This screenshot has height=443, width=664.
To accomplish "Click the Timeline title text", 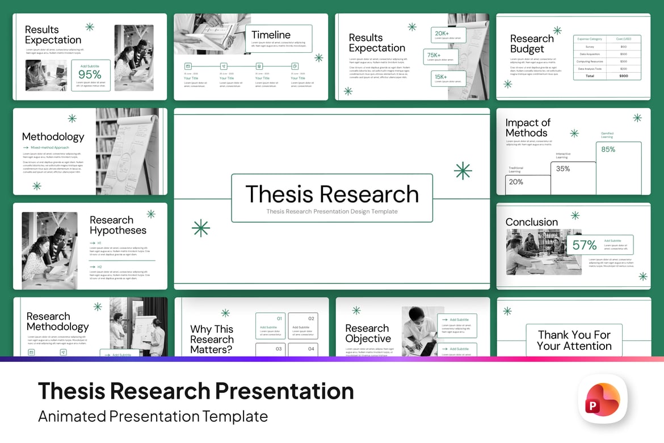I will [271, 35].
